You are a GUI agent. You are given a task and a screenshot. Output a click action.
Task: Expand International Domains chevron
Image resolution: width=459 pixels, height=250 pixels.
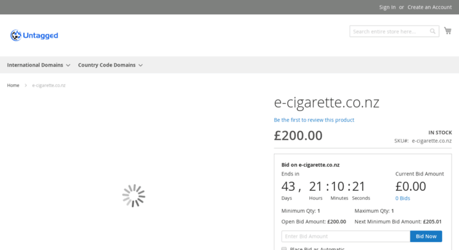68,65
